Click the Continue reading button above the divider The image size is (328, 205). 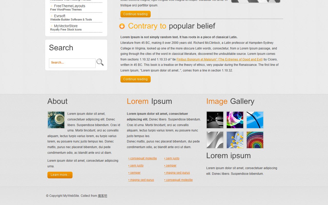tap(136, 14)
